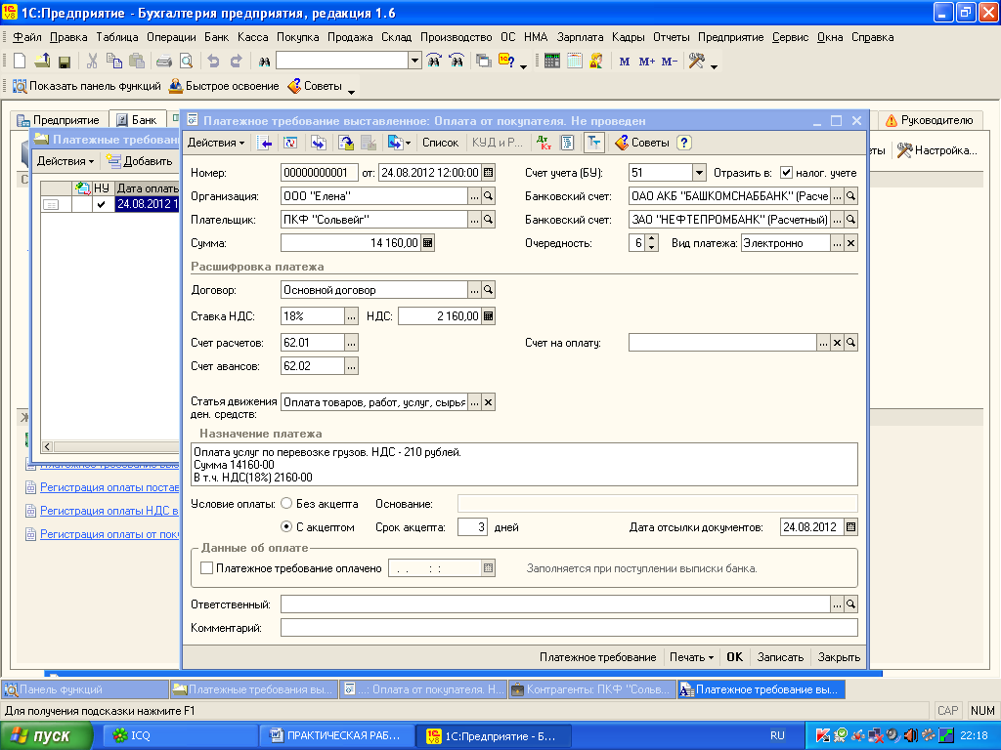Open the Зарплата menu
Image resolution: width=1001 pixels, height=750 pixels.
580,37
